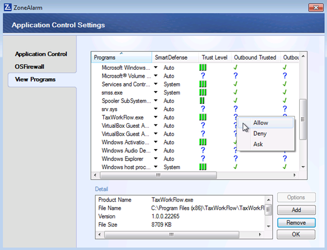This screenshot has height=250, width=327.
Task: Close the ZoneAlarm window
Action: [316, 8]
